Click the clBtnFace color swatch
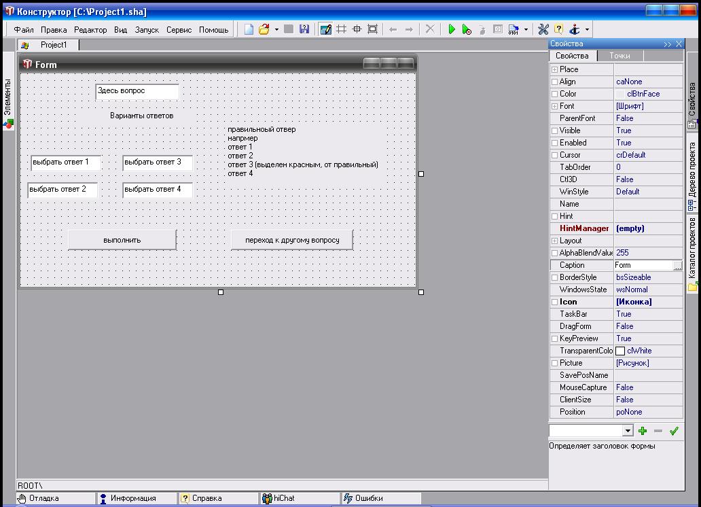This screenshot has height=507, width=701. tap(620, 94)
